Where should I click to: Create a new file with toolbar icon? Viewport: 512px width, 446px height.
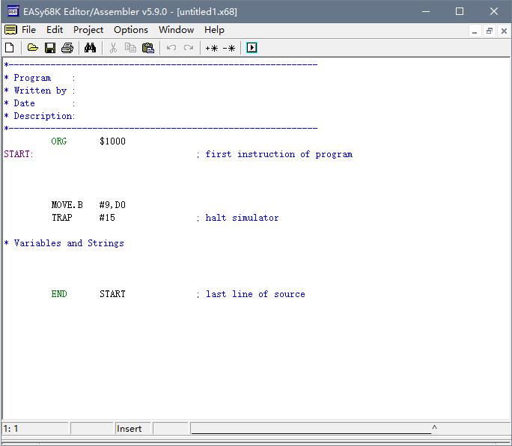click(x=10, y=48)
